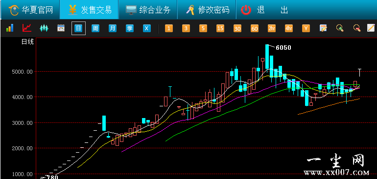
Task: Click the zoom in magnifier icon
Action: (x=340, y=28)
